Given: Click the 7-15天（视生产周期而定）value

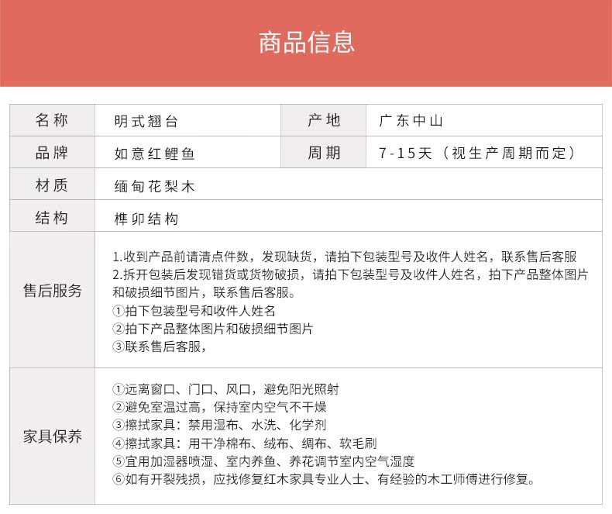Looking at the screenshot, I should coord(477,153).
